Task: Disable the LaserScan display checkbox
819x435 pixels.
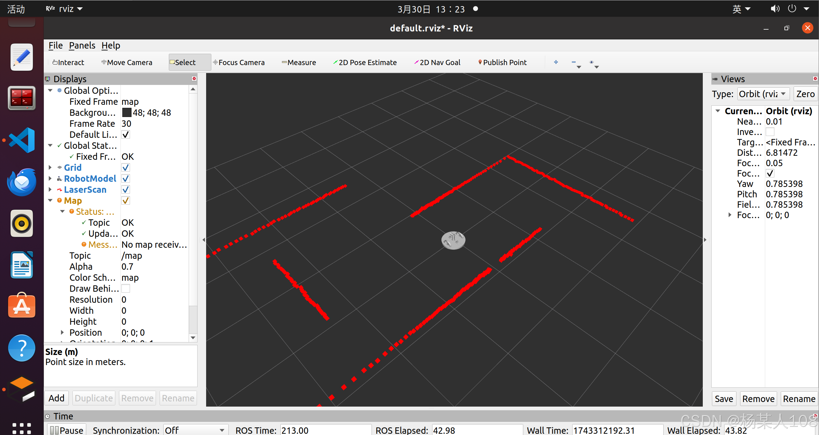Action: coord(126,190)
